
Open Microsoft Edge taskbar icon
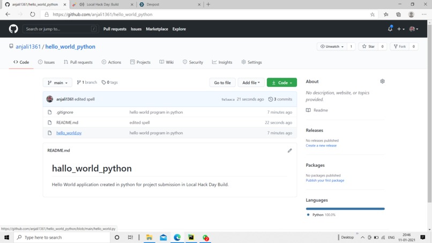pyautogui.click(x=177, y=237)
